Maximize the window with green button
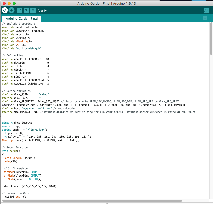 (x=14, y=3)
